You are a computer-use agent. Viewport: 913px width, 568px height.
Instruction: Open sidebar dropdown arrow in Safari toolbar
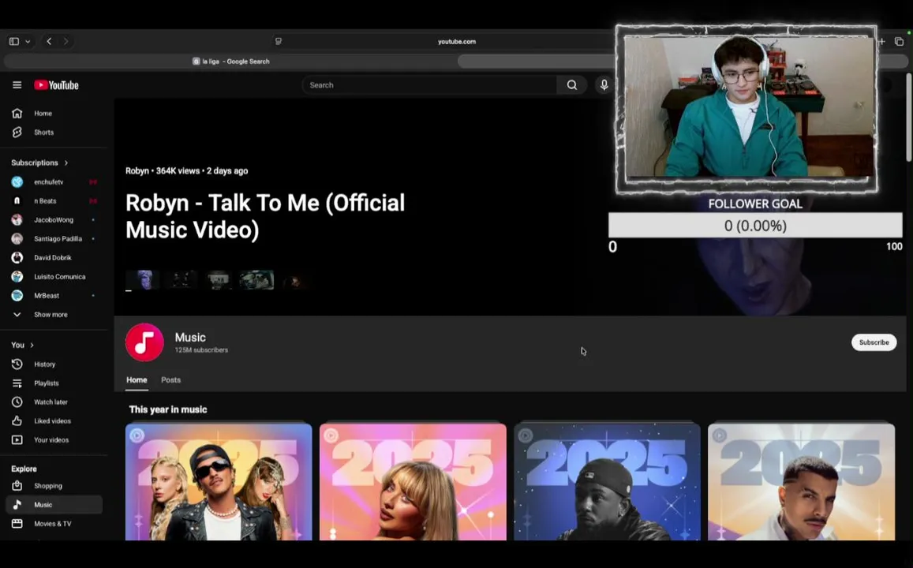[x=28, y=41]
